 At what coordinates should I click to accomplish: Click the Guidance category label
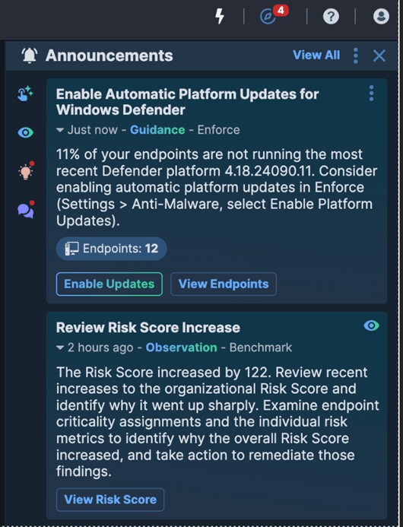coord(157,130)
